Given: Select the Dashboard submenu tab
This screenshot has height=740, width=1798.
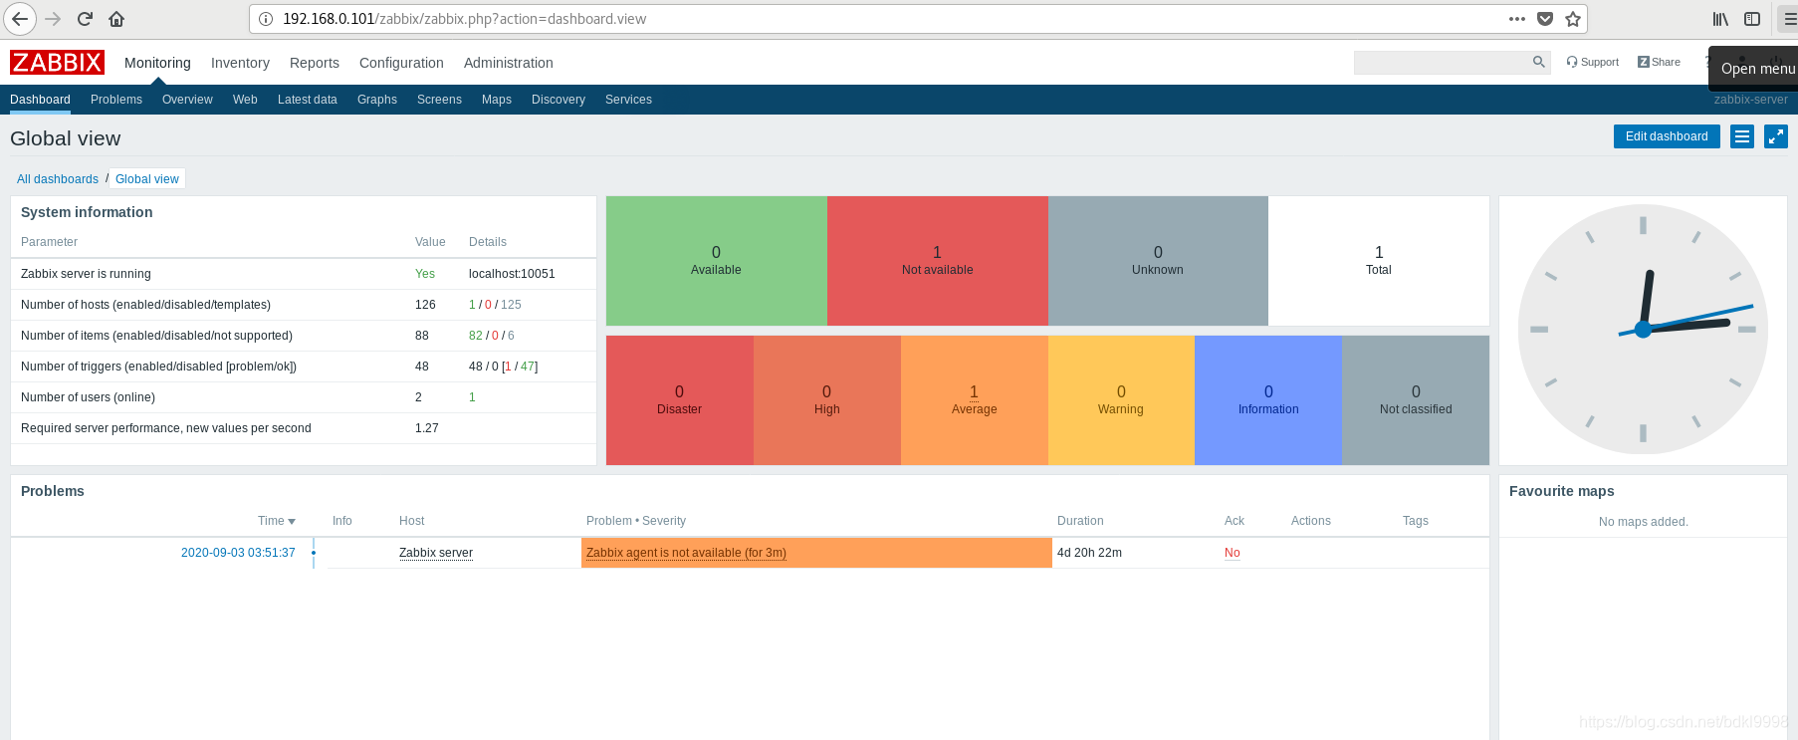Looking at the screenshot, I should point(40,100).
